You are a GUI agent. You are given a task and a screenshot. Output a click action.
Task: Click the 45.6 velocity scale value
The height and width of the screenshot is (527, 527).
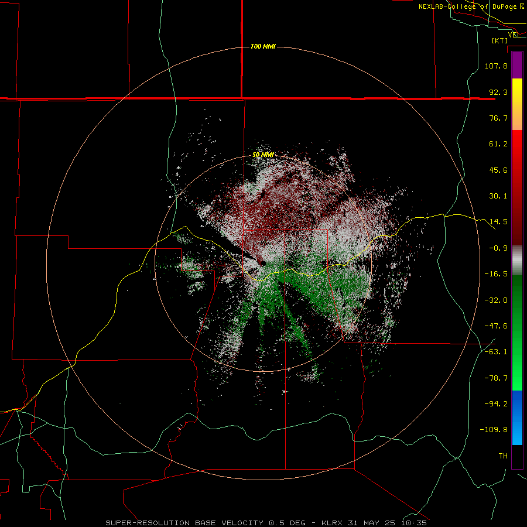point(498,170)
